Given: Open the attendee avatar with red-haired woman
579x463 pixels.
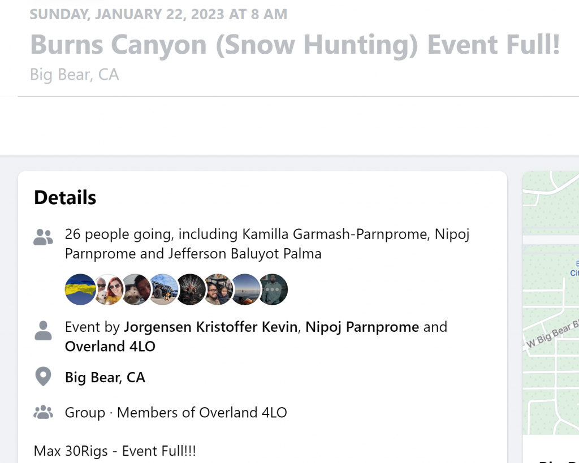Looking at the screenshot, I should click(108, 289).
